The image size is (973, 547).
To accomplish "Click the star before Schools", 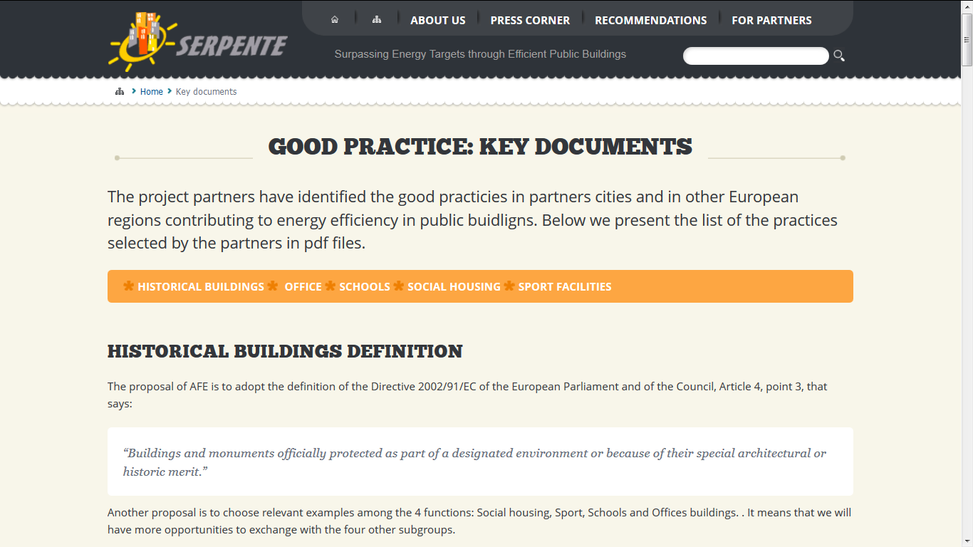I will (330, 286).
